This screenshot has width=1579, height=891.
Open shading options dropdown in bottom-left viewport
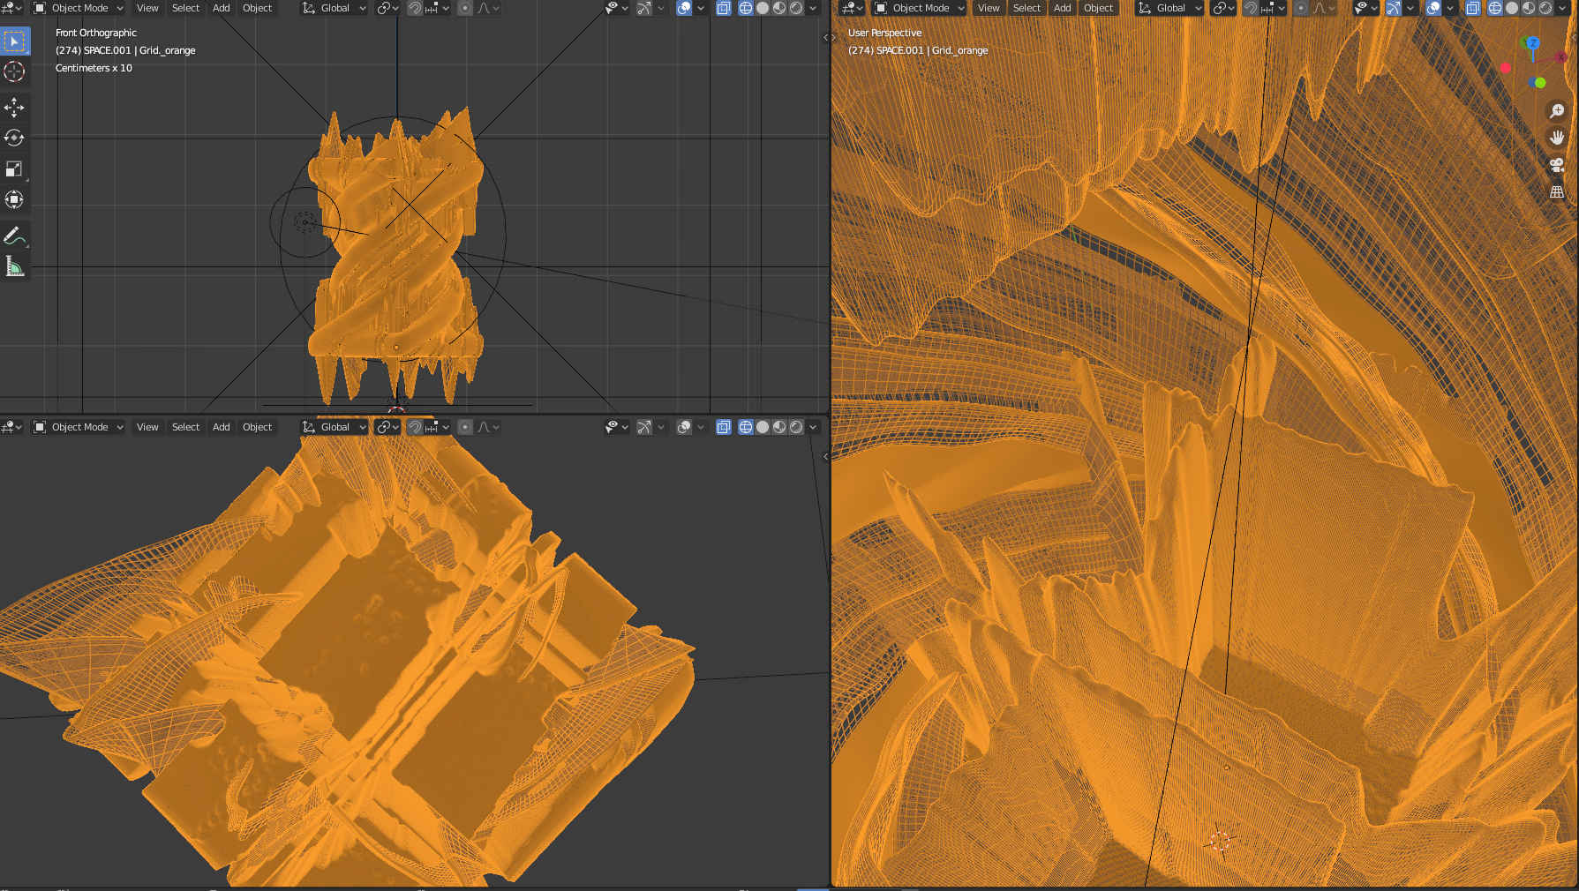point(813,427)
